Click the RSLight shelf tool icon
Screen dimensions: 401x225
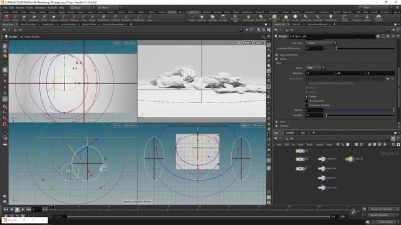92,18
